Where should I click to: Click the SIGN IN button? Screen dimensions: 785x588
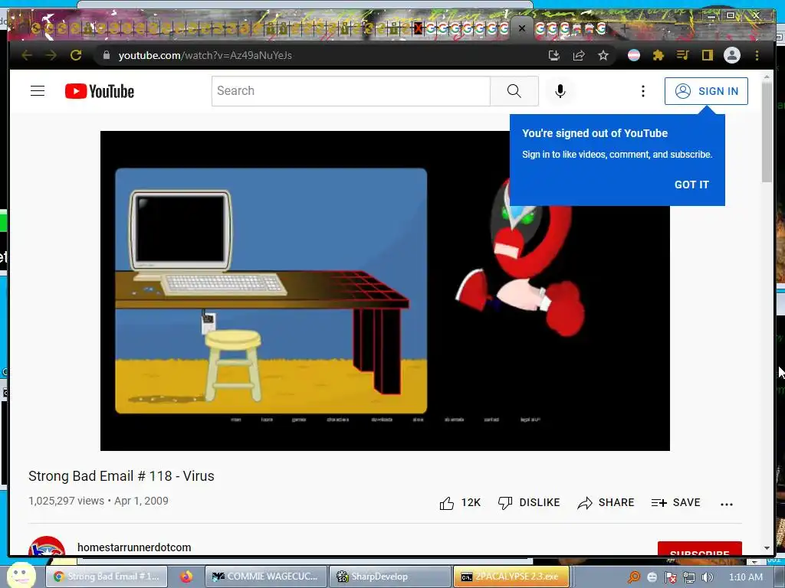tap(706, 91)
